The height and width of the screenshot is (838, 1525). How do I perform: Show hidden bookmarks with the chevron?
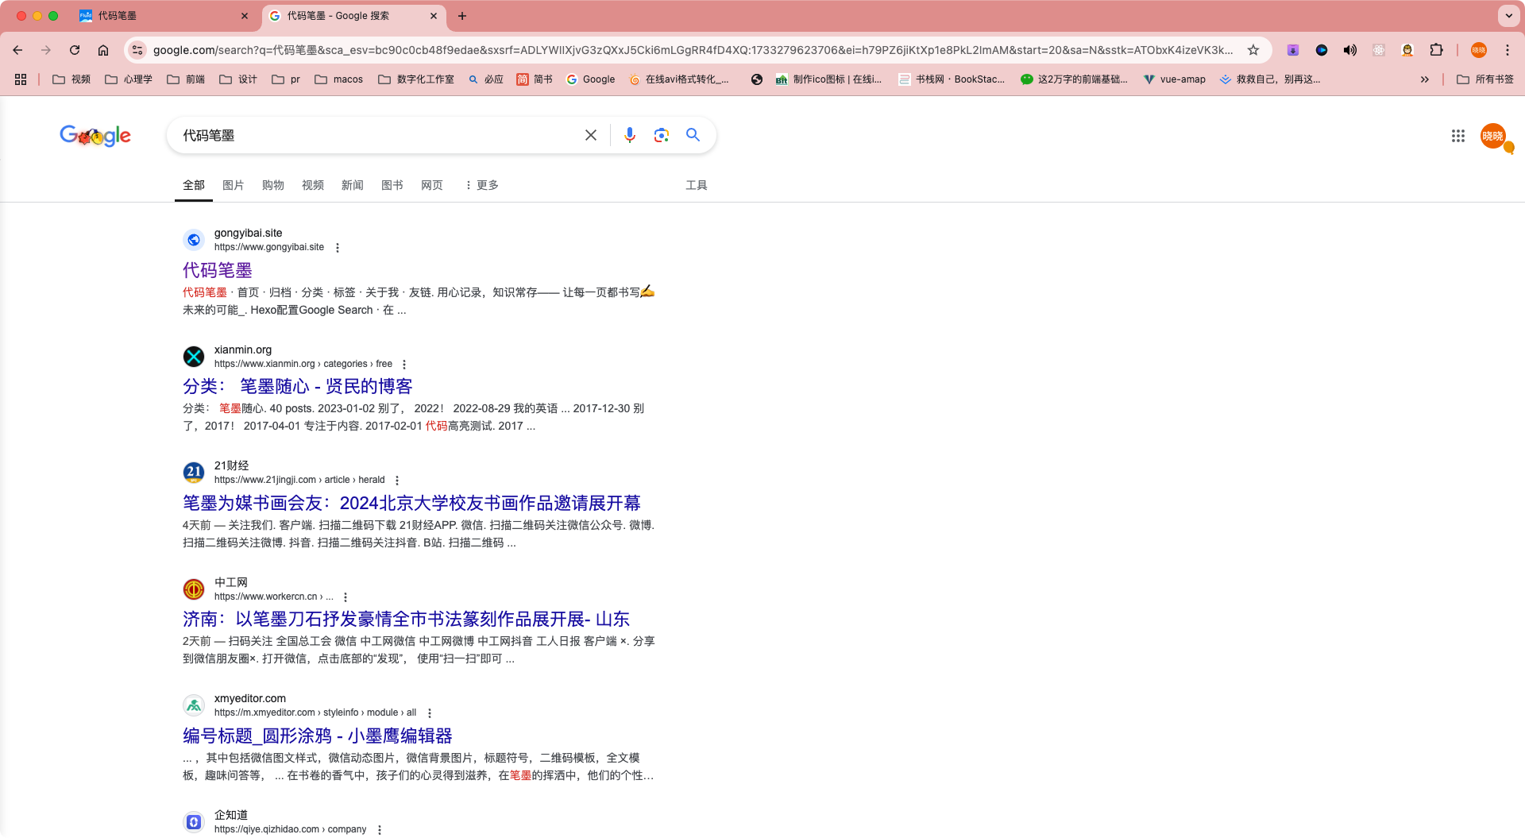pos(1425,79)
